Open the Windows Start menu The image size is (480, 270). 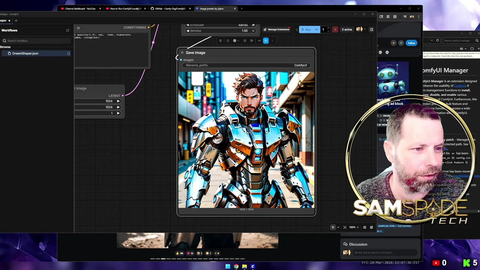tap(228, 267)
